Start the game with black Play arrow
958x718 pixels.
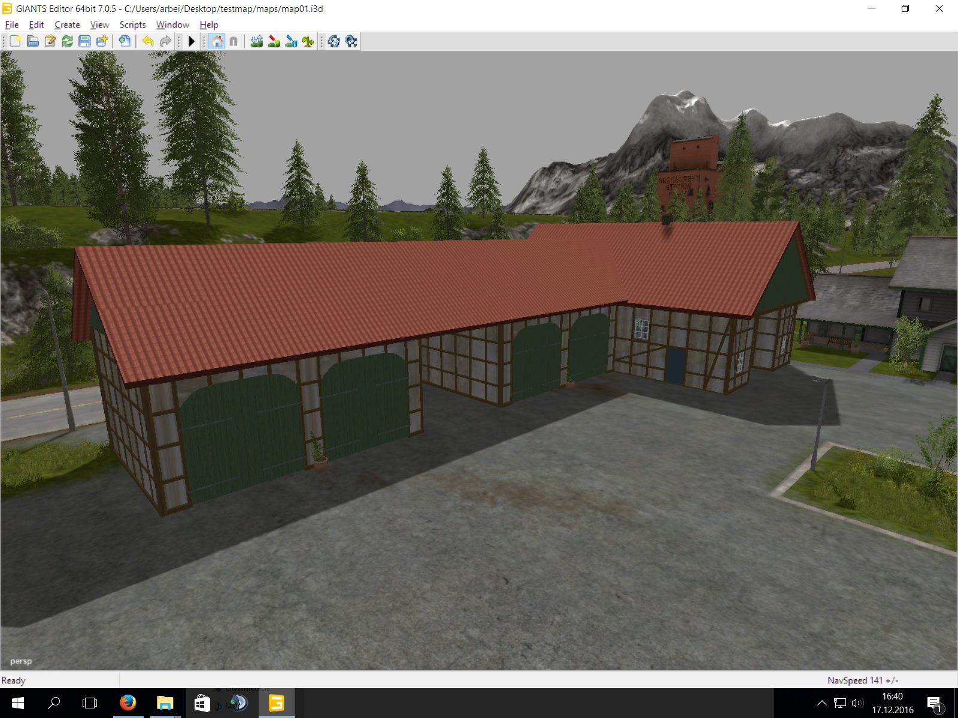192,41
